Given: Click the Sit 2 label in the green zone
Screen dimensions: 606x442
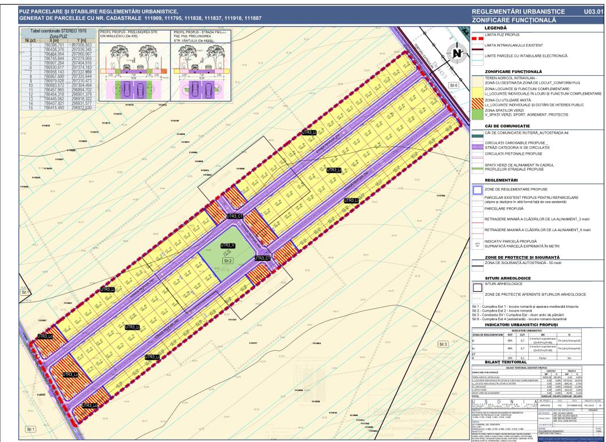Looking at the screenshot, I should (x=228, y=261).
